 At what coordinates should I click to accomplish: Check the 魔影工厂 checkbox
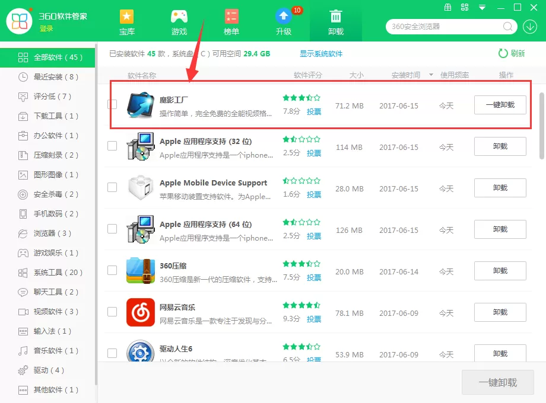click(x=112, y=104)
